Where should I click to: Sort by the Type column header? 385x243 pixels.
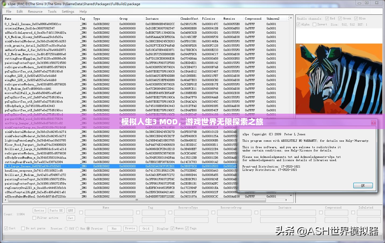tap(105, 19)
